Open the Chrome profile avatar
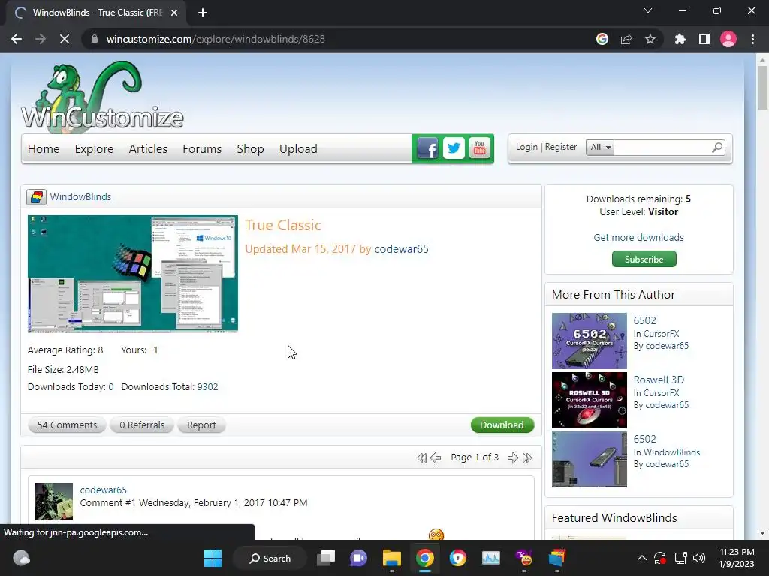769x576 pixels. coord(728,39)
